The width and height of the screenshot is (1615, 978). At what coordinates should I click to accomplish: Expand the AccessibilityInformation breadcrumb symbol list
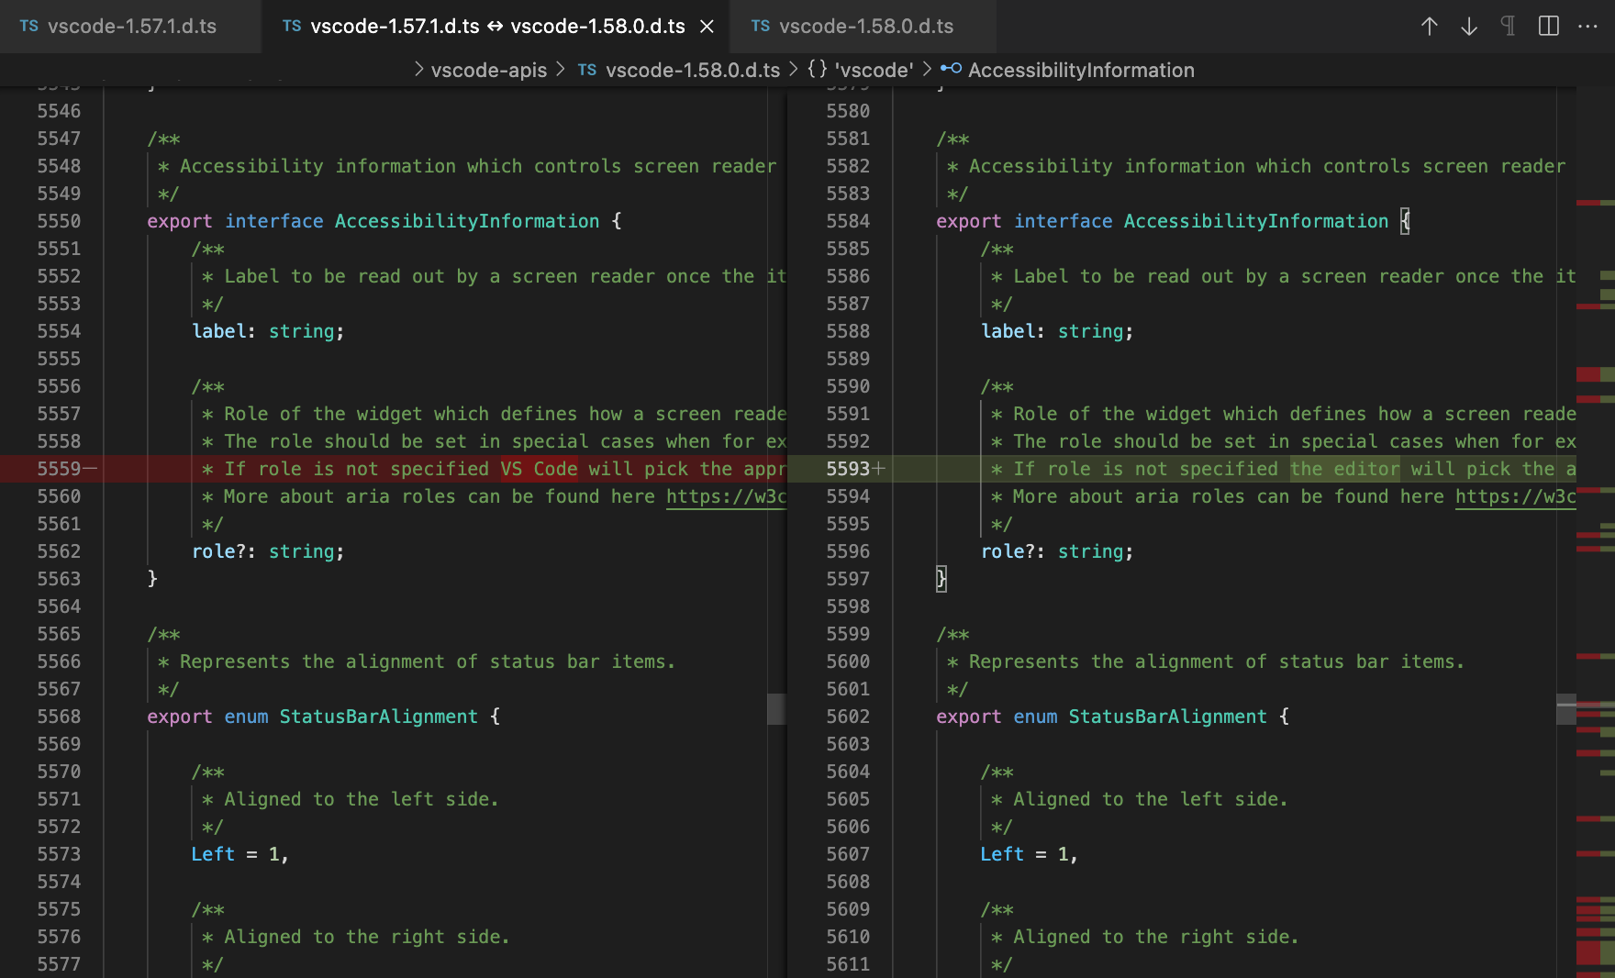pos(1080,70)
